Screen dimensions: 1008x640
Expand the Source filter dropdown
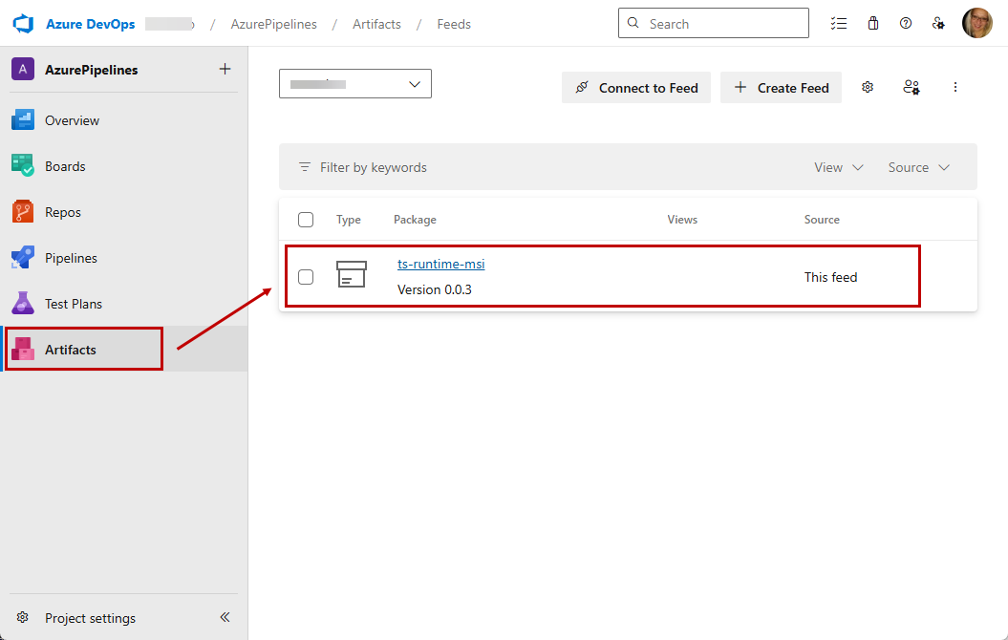point(918,167)
